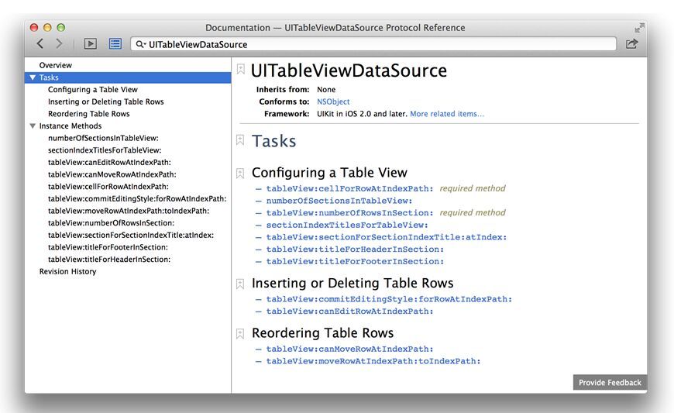The height and width of the screenshot is (413, 674).
Task: Select tableView:sectionForSectionIndexTitle:atIndex: in sidebar
Action: tap(131, 235)
